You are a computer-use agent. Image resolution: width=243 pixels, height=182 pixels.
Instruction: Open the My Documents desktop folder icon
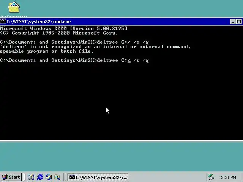coord(14,7)
